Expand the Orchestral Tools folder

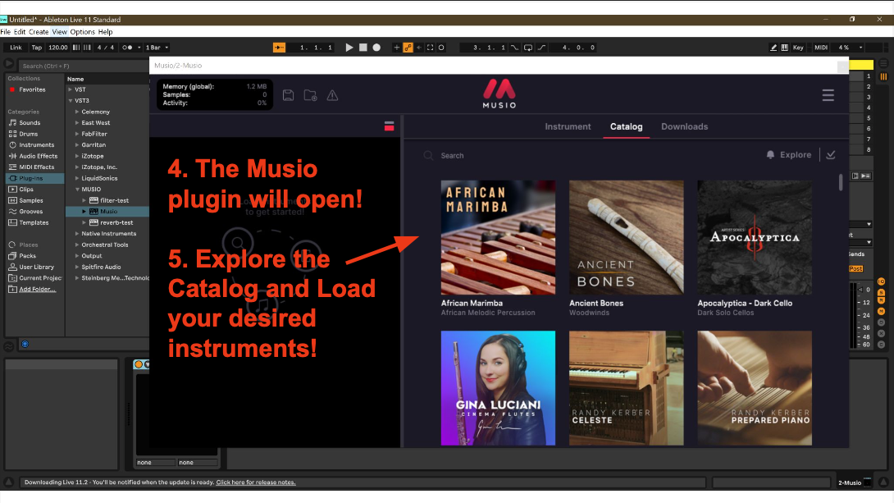point(77,245)
